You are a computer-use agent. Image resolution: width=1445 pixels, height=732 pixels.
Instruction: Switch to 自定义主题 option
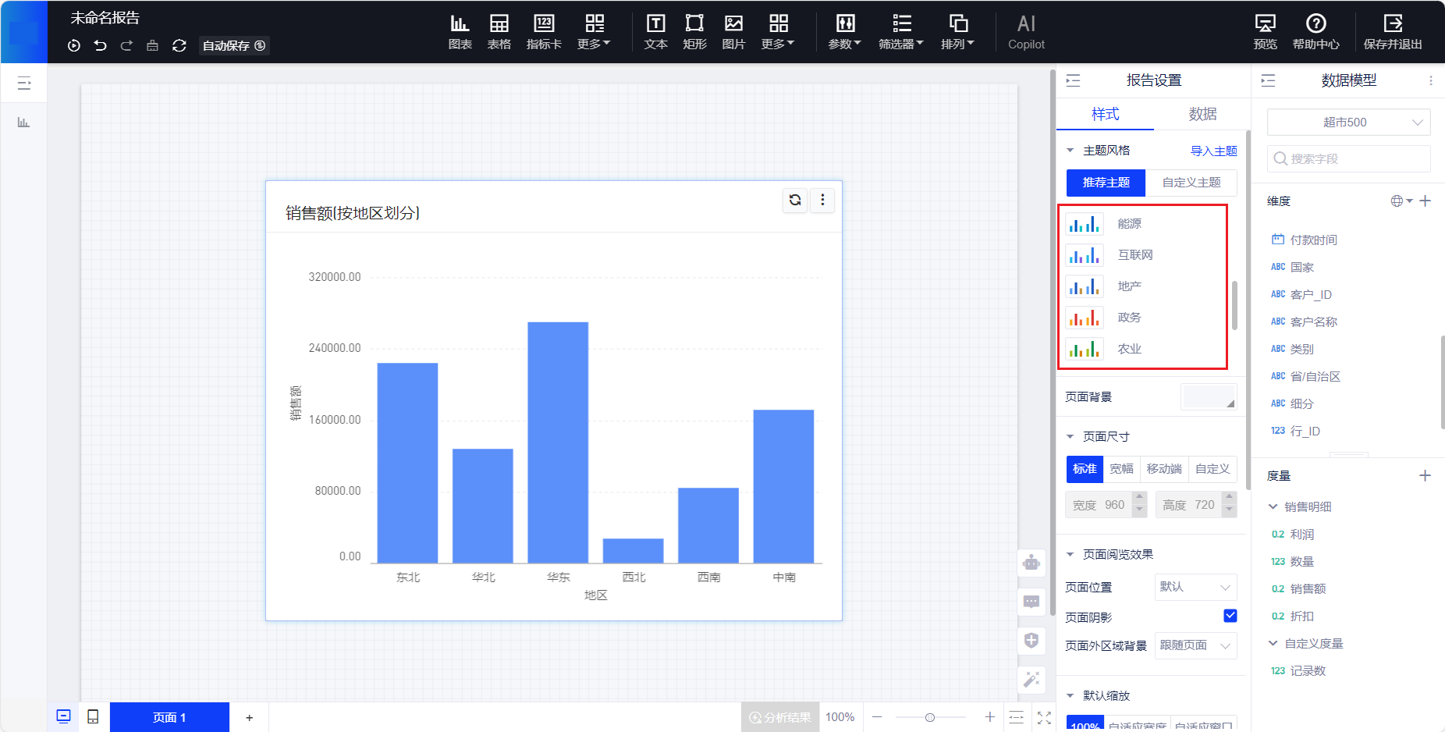[1191, 183]
